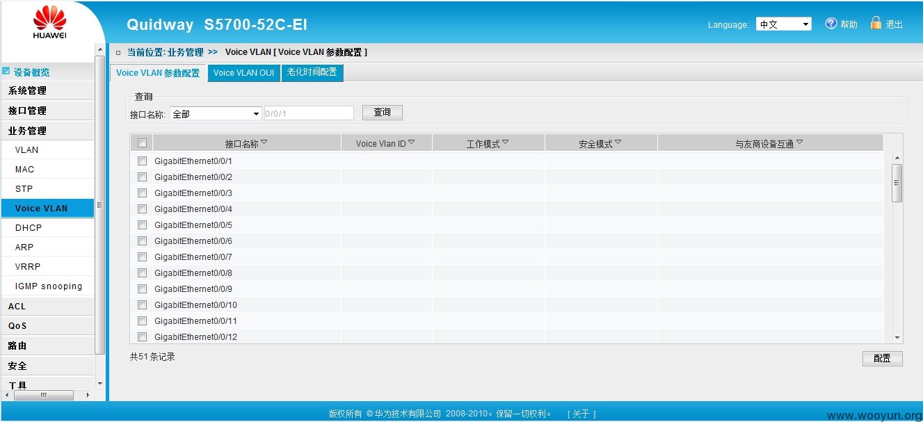The height and width of the screenshot is (422, 923).
Task: Click 业务管理 in the breadcrumb
Action: [x=185, y=52]
